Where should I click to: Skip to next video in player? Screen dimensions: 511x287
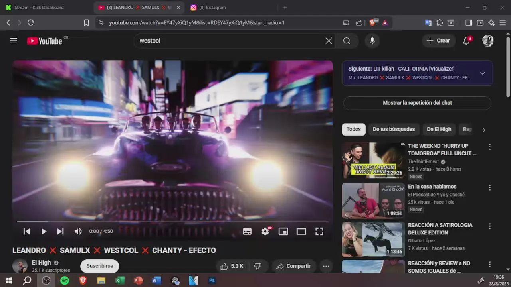[x=60, y=231]
